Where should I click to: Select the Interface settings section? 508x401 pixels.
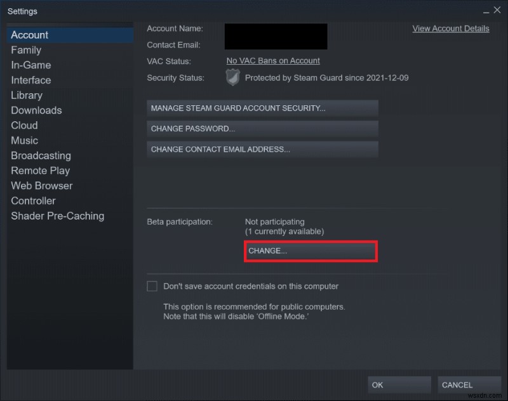30,81
